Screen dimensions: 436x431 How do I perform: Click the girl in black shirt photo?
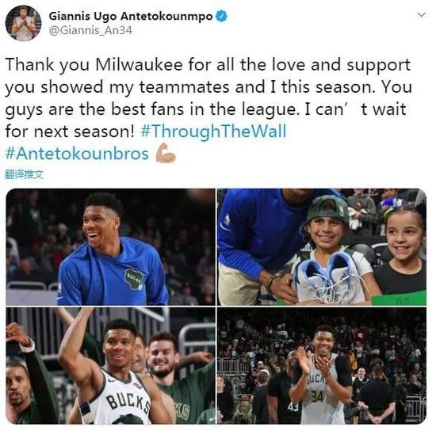tap(402, 254)
